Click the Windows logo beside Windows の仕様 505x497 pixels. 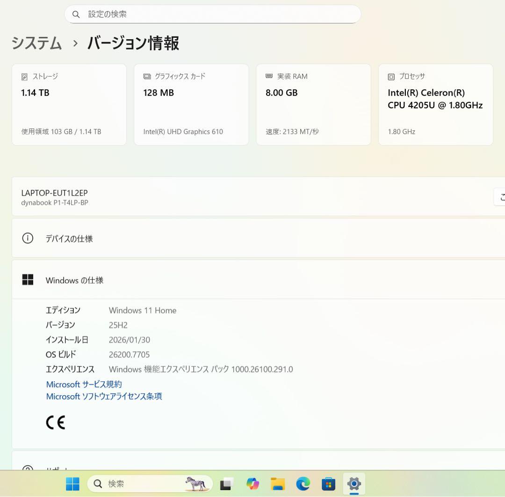pos(28,279)
